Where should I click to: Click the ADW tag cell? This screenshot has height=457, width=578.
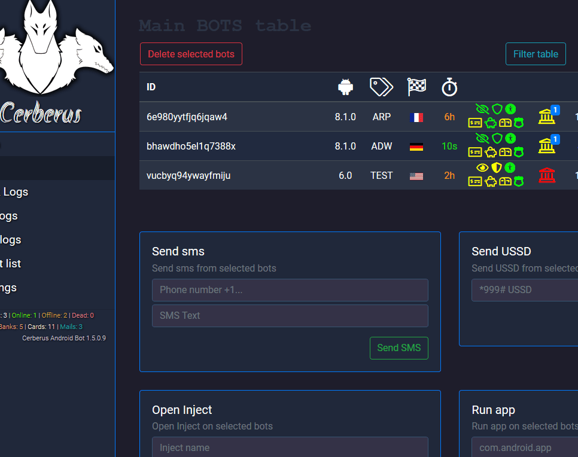point(382,146)
